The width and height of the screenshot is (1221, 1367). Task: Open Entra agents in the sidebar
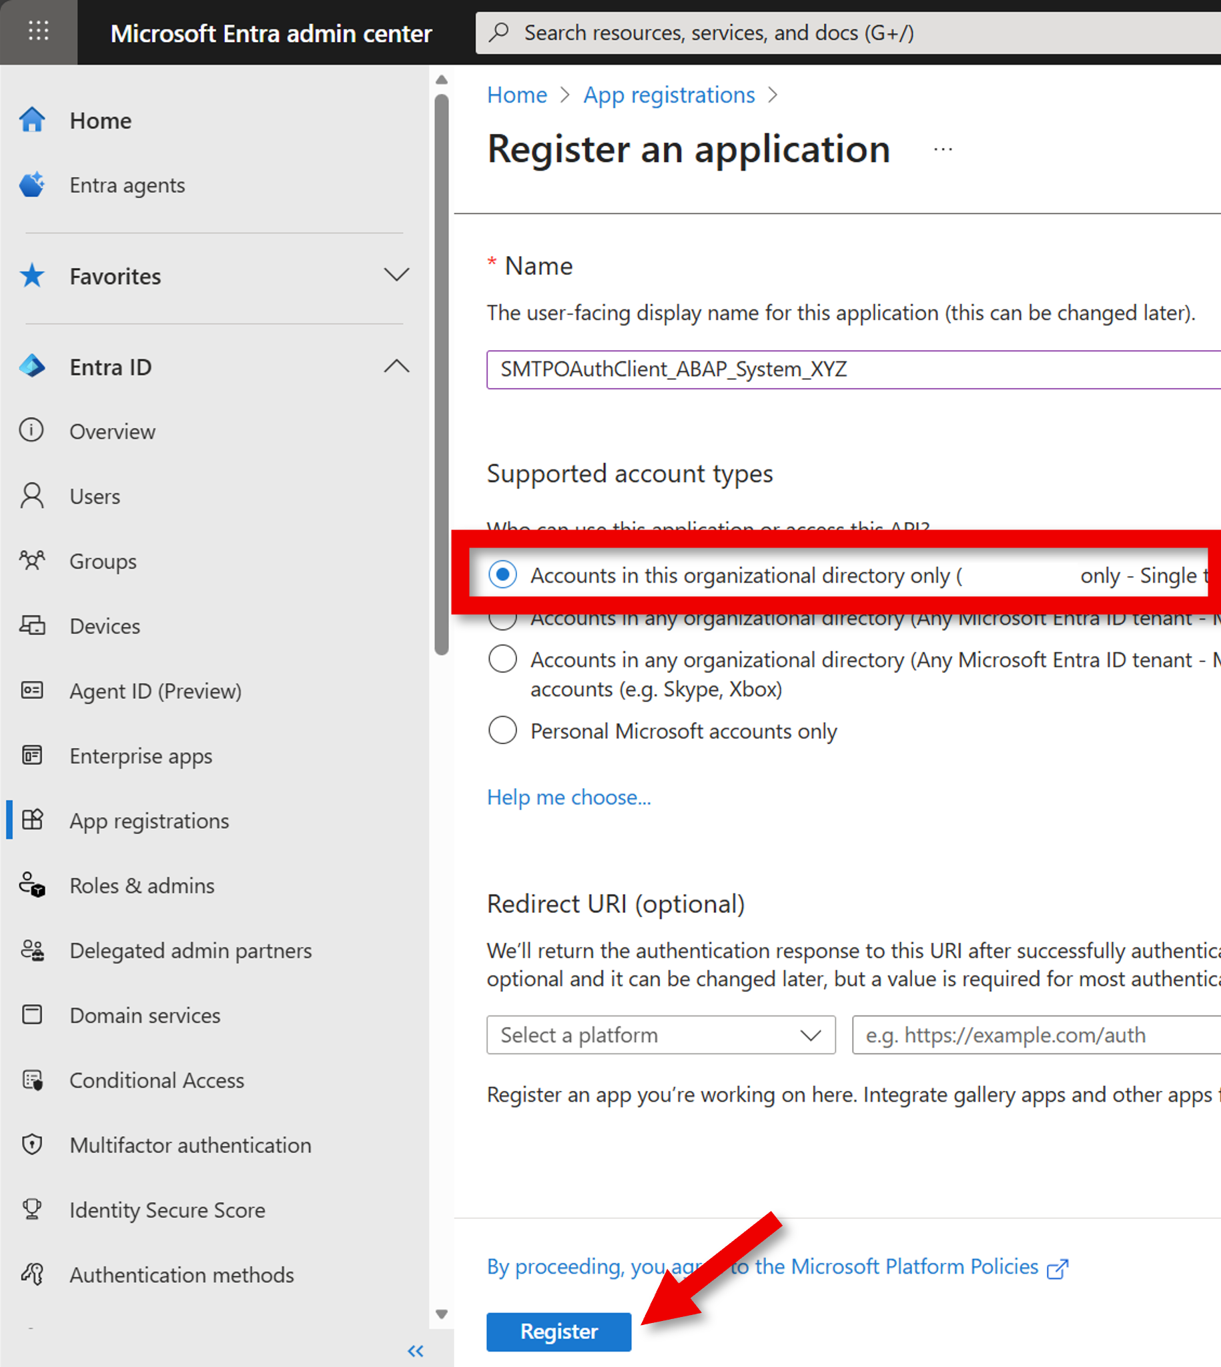(x=127, y=185)
